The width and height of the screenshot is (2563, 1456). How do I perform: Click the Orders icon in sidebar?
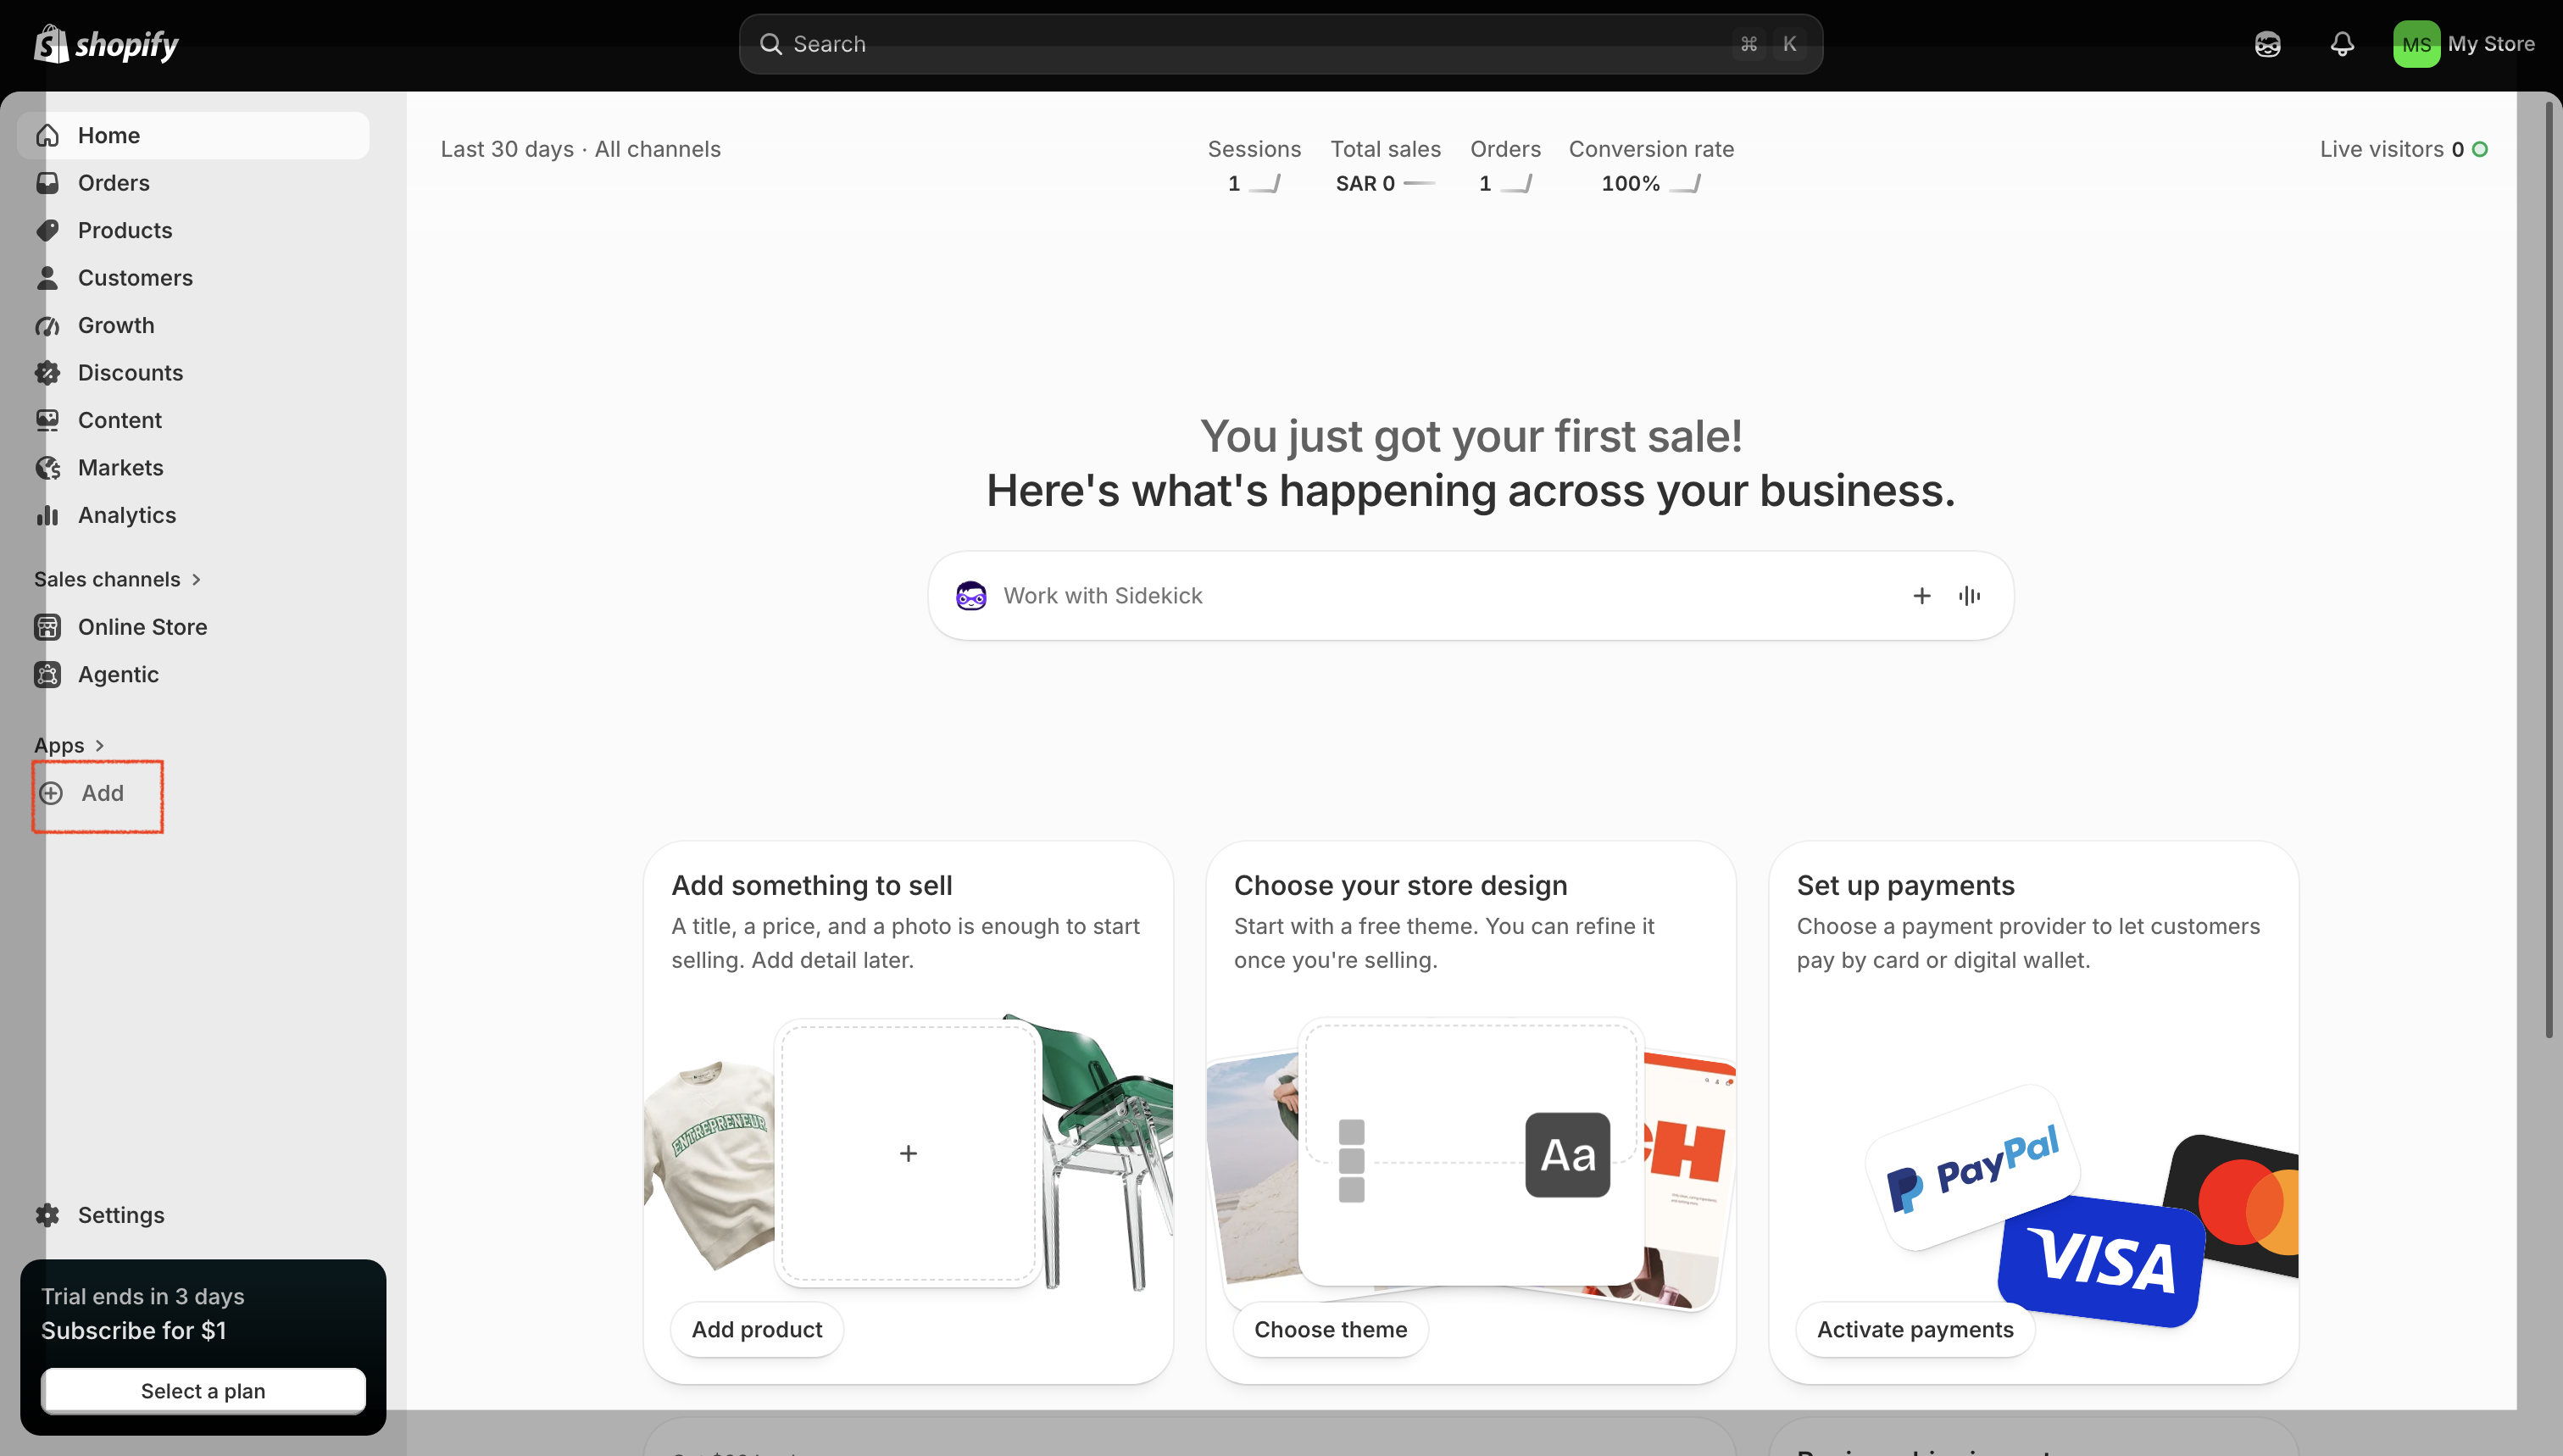[x=47, y=183]
